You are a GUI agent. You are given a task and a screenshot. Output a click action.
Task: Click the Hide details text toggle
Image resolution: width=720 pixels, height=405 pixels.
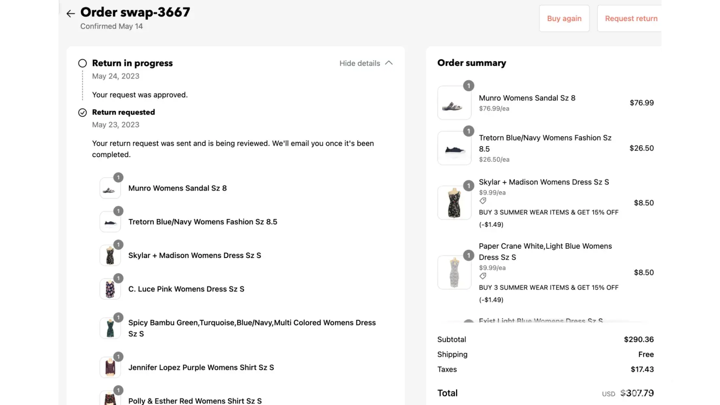click(x=360, y=64)
